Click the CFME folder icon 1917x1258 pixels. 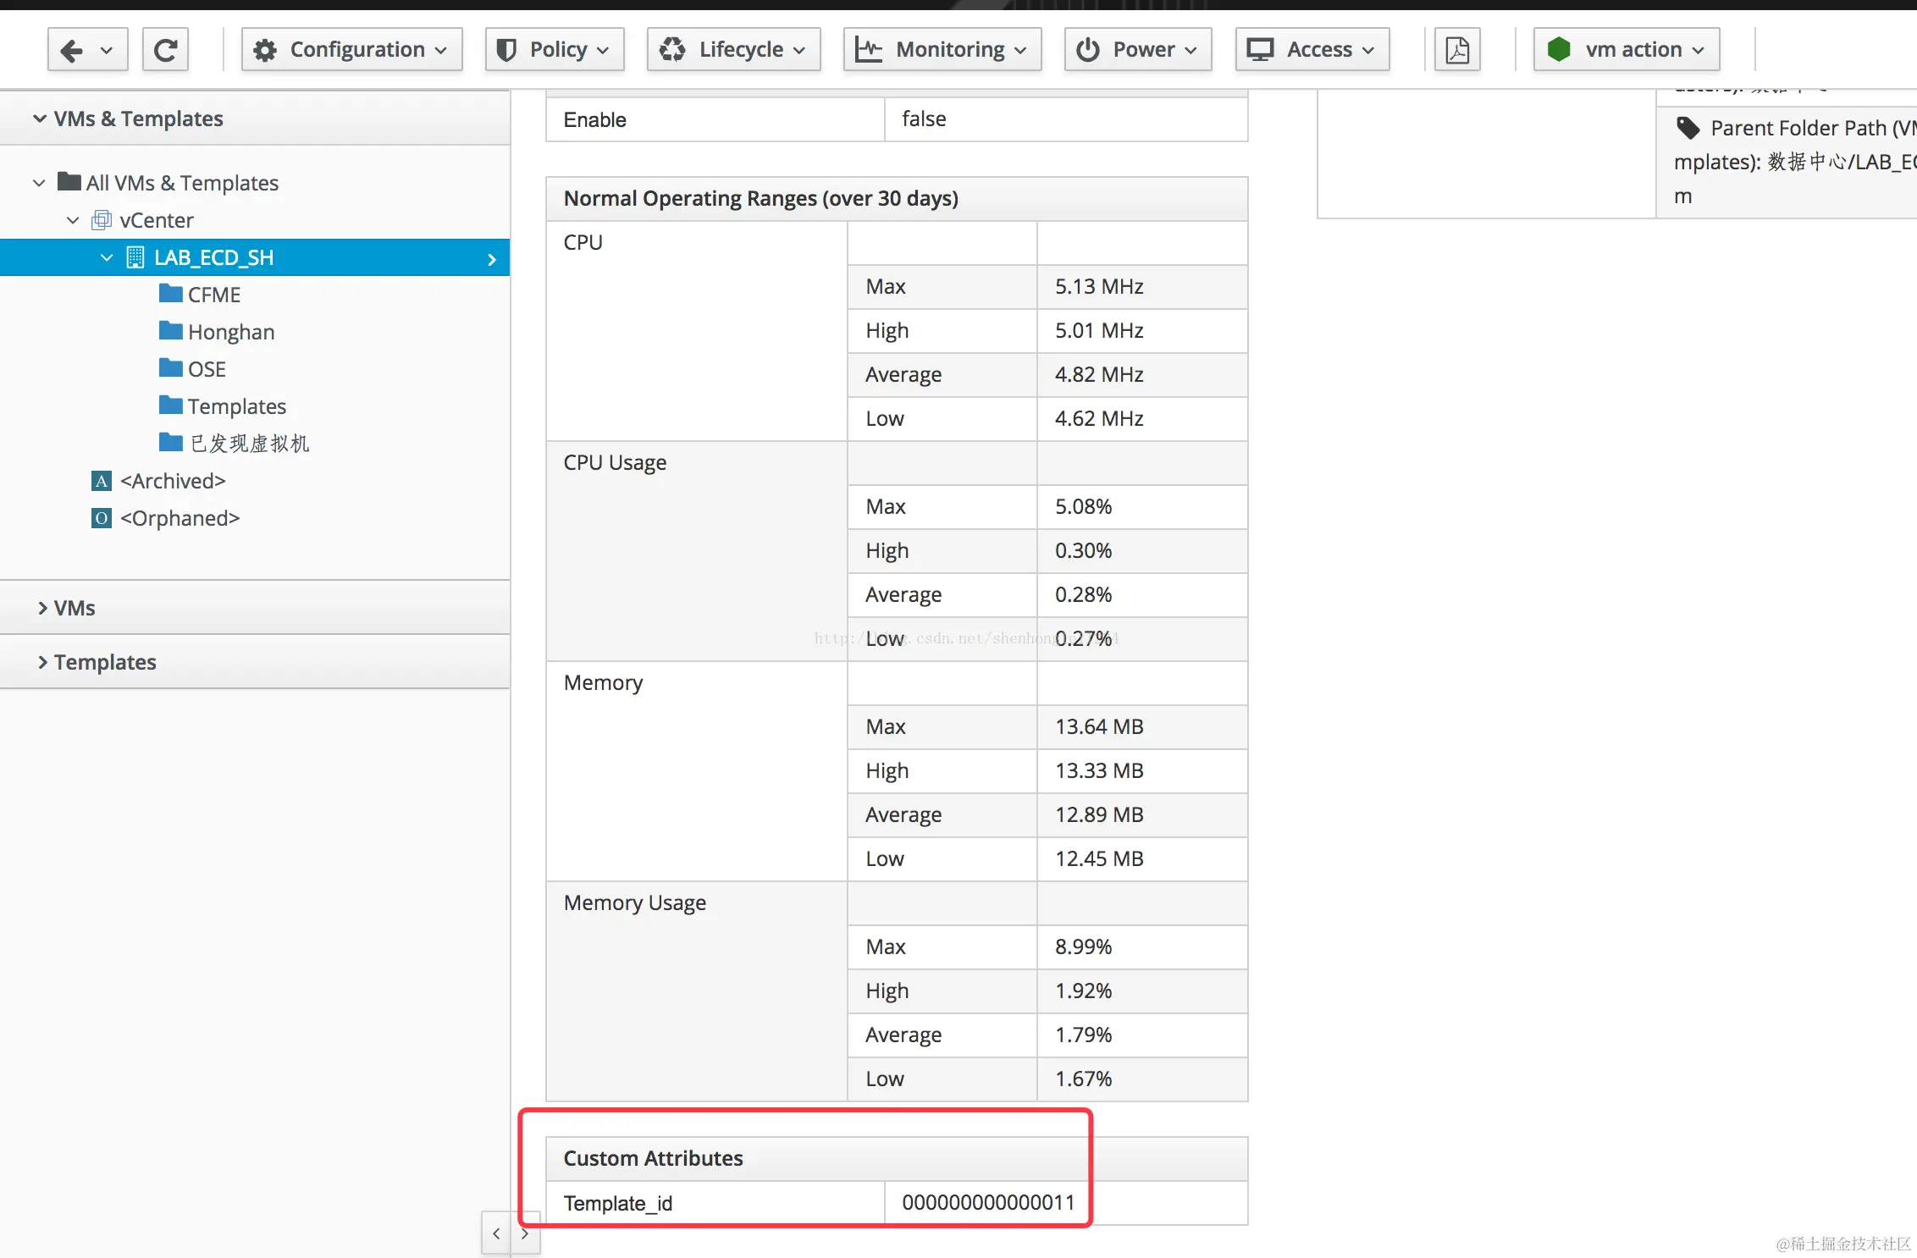pyautogui.click(x=170, y=294)
